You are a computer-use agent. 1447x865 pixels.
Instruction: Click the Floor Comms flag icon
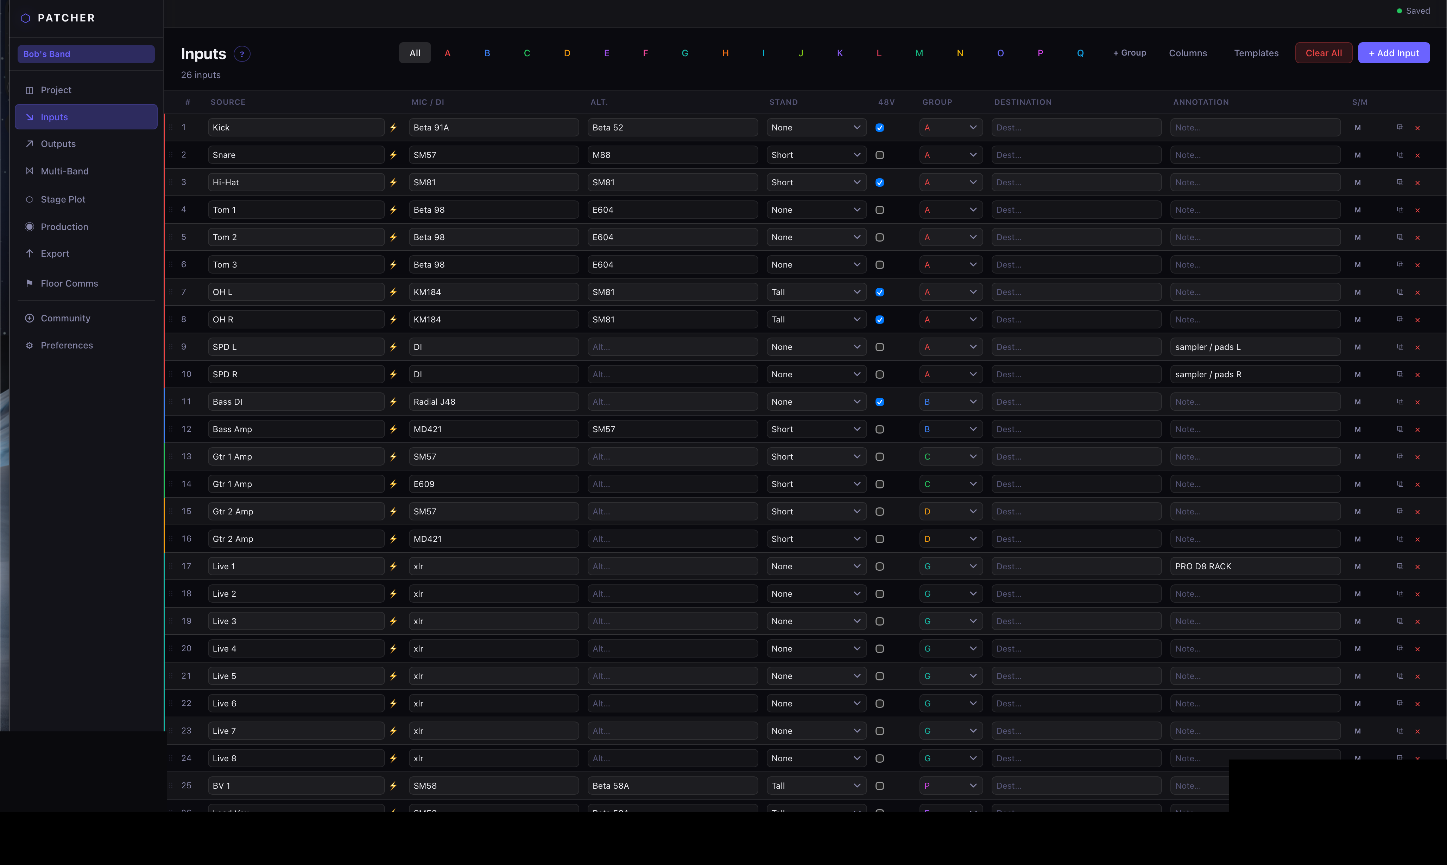(x=30, y=283)
